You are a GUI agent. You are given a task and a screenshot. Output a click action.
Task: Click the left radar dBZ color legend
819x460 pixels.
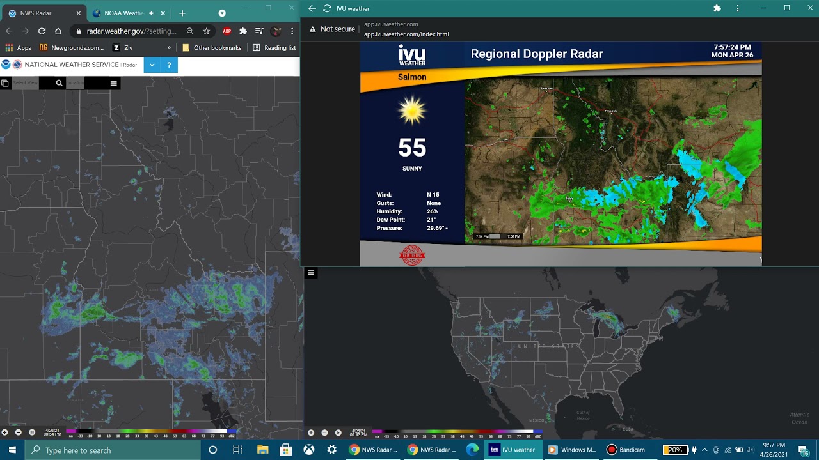[x=152, y=433]
